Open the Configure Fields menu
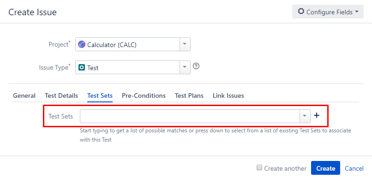Viewport: 372px width, 178px height. pyautogui.click(x=328, y=12)
